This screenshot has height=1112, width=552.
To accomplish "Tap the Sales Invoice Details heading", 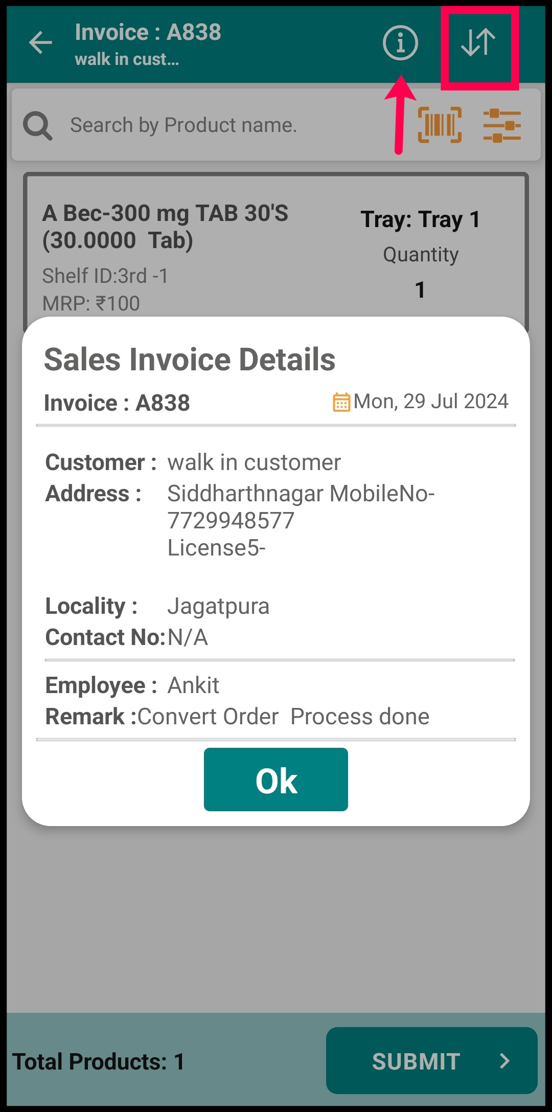I will [x=190, y=359].
